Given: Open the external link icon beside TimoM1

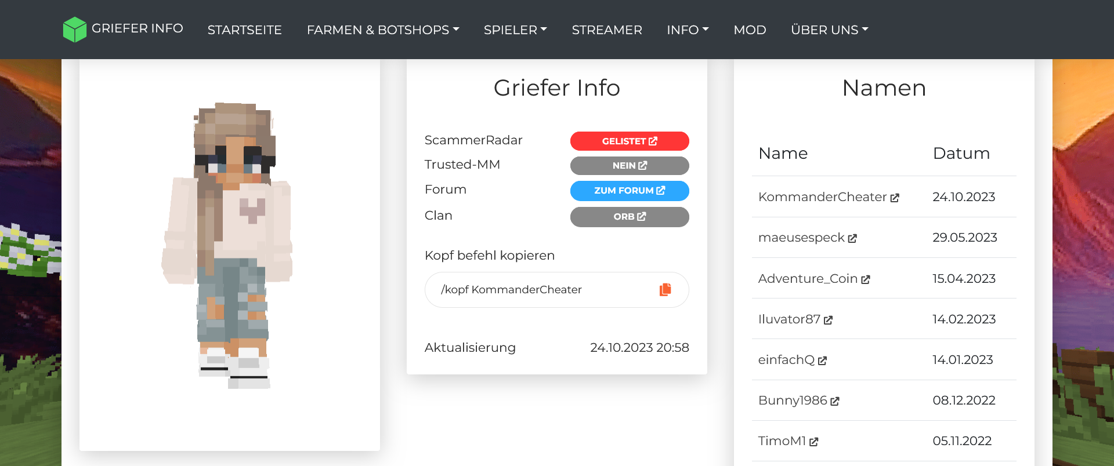Looking at the screenshot, I should [814, 442].
